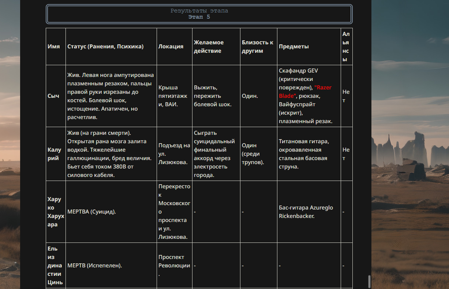Click the Альянсы column header
Viewport: 449px width, 289px height.
[347, 47]
